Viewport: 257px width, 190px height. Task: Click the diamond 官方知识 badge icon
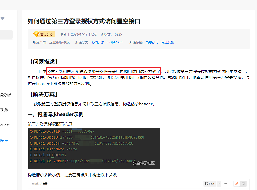[x=36, y=34]
